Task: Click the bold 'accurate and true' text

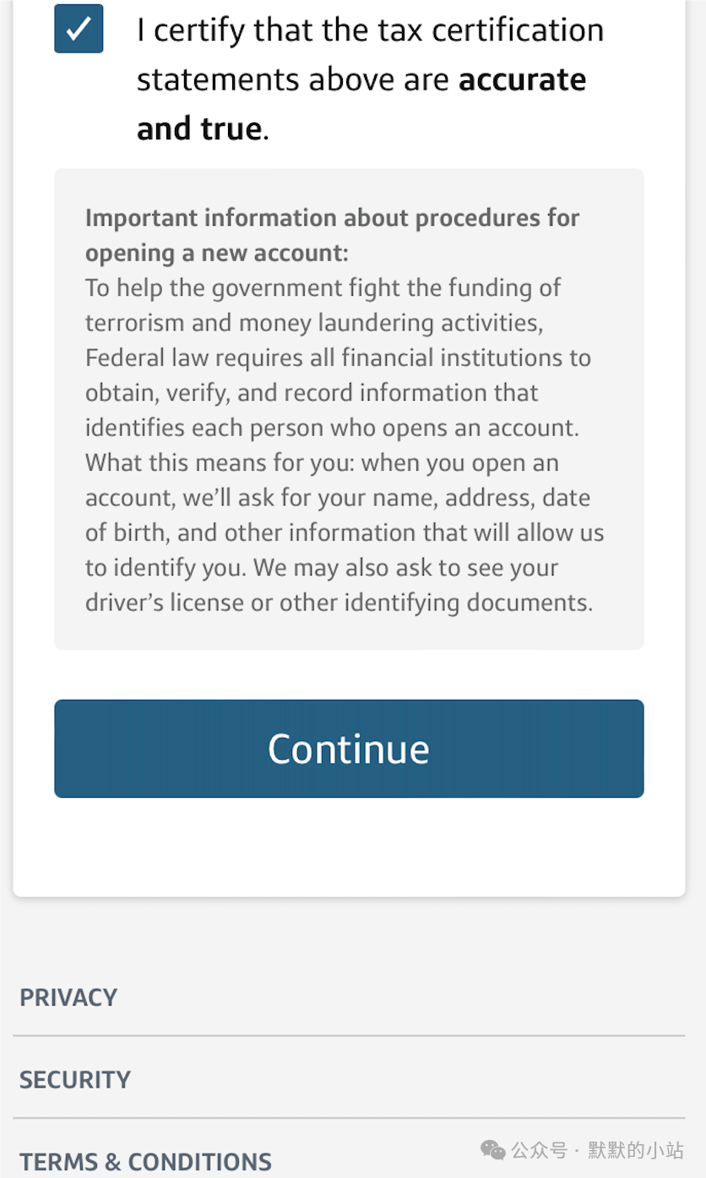Action: (x=361, y=104)
